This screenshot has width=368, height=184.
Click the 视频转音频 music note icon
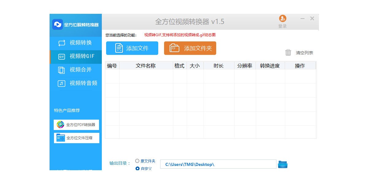coord(62,83)
